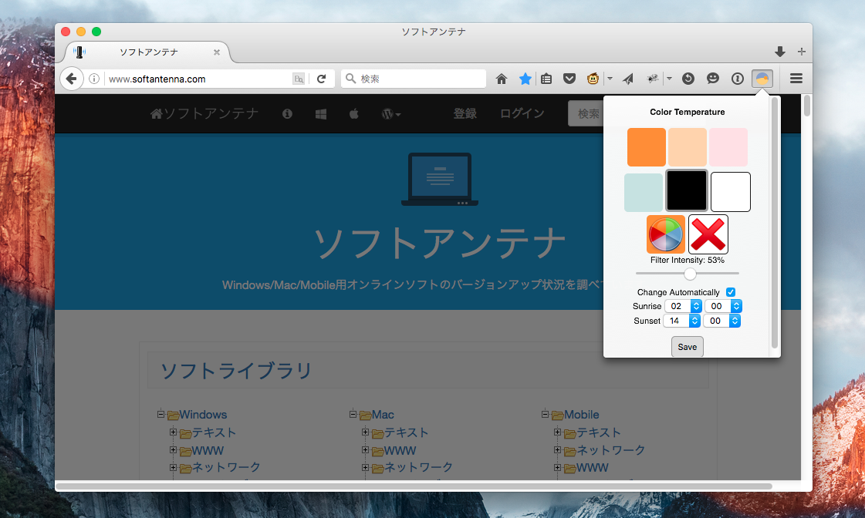Select the bright orange color swatch
The width and height of the screenshot is (865, 518).
[x=646, y=147]
